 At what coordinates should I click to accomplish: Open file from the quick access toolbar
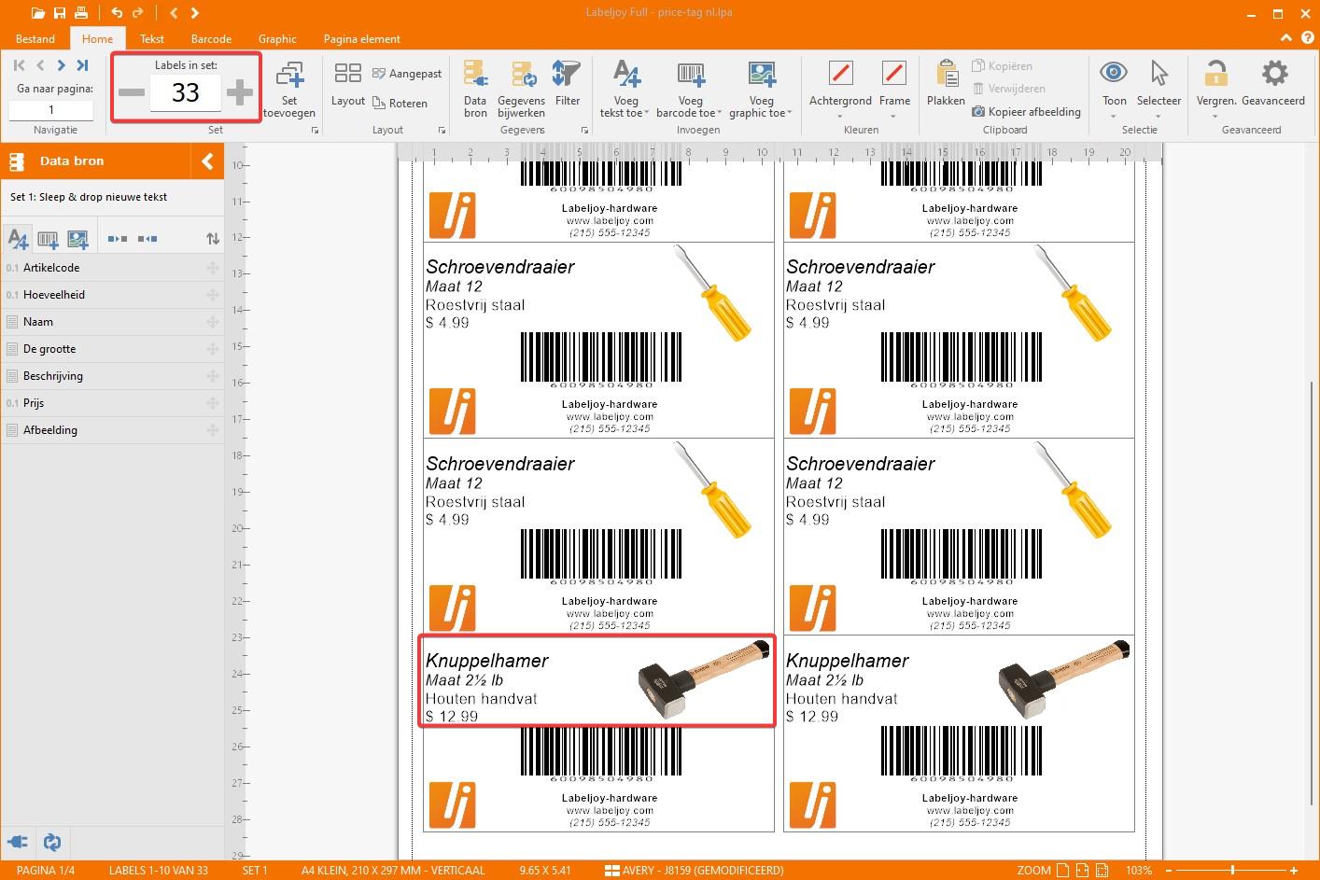[37, 13]
